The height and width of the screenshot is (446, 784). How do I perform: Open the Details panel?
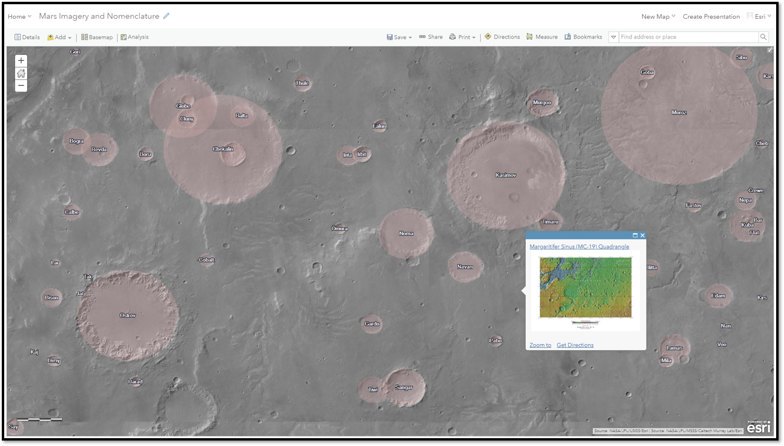(27, 37)
